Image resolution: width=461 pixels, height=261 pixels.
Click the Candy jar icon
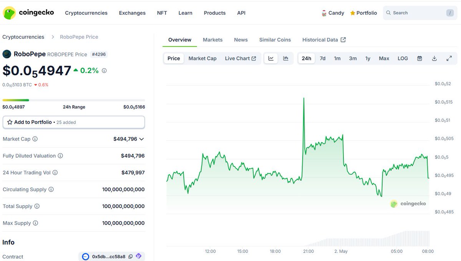coord(324,13)
